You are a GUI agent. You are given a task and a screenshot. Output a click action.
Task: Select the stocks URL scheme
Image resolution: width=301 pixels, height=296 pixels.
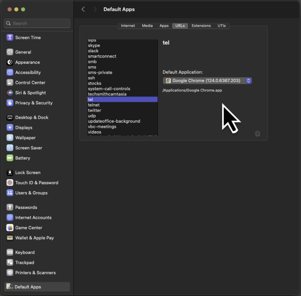(x=123, y=83)
